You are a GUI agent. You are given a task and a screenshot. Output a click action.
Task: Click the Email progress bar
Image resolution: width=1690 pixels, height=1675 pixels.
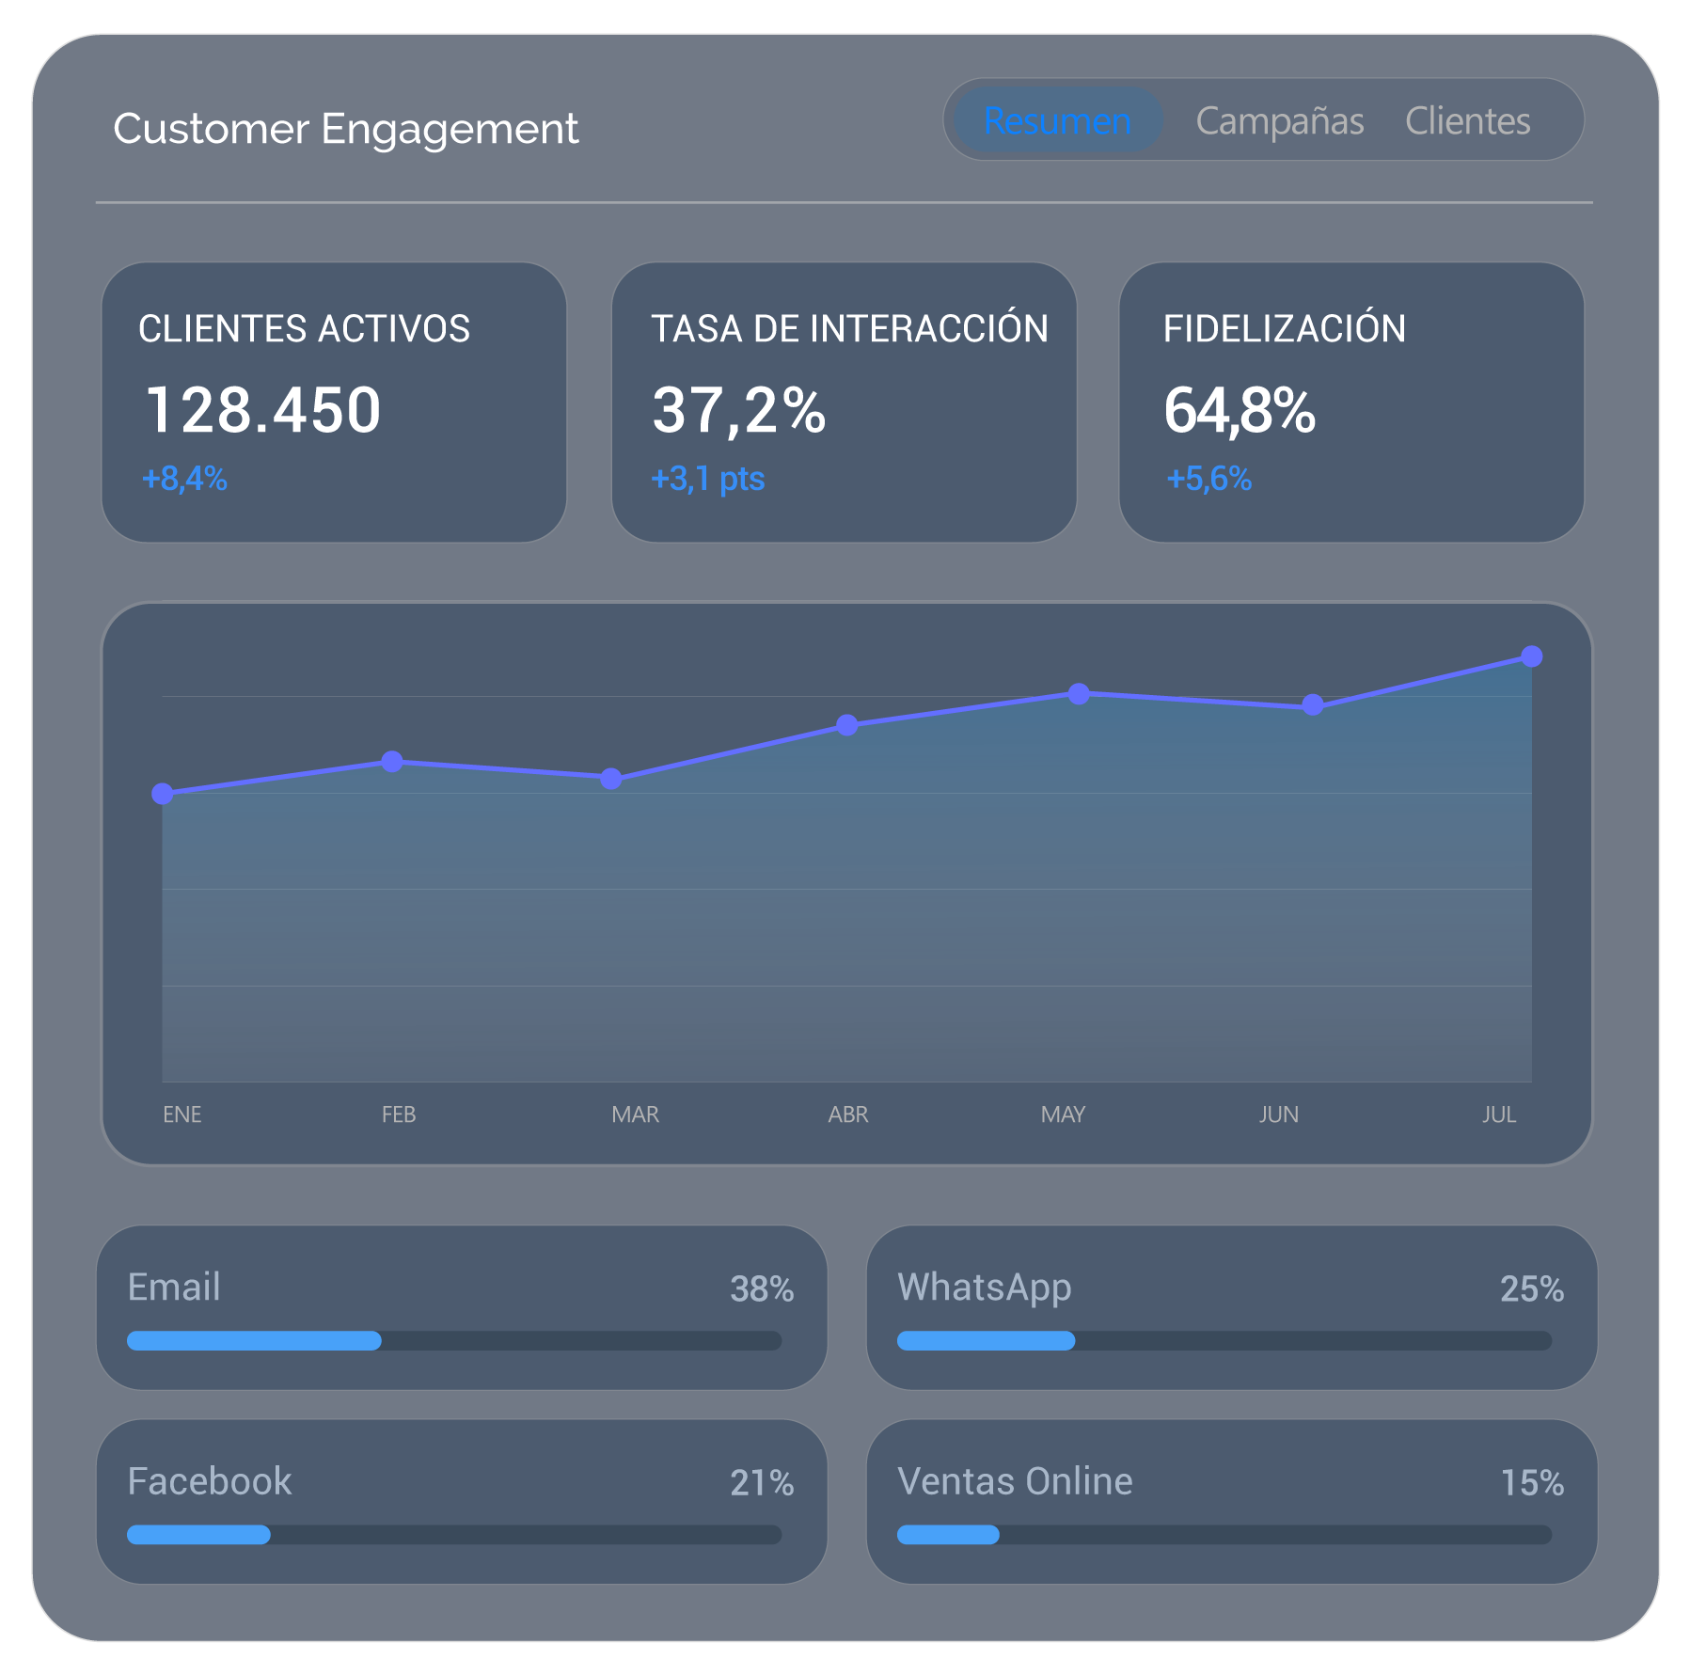tap(454, 1340)
